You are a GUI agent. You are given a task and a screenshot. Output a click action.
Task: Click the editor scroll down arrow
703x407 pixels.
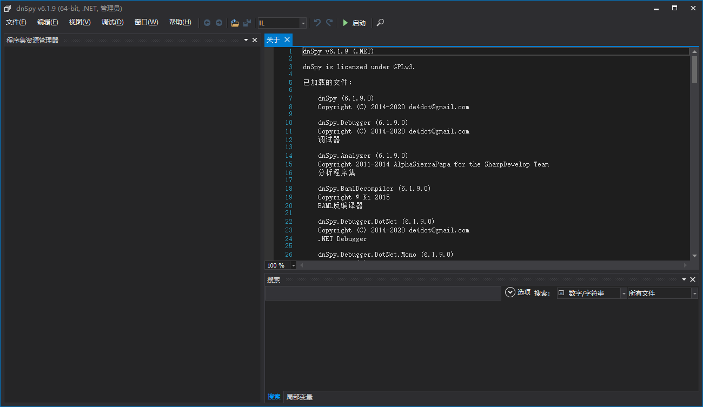[x=694, y=256]
